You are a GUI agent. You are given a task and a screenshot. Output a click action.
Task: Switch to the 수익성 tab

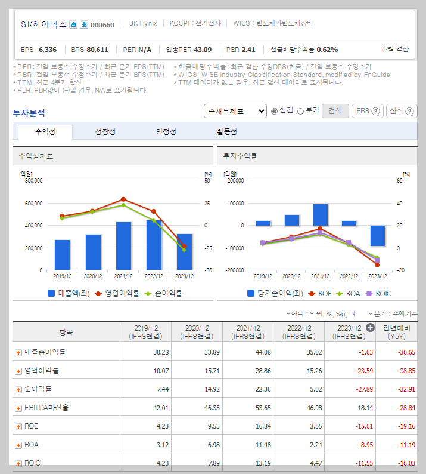45,132
